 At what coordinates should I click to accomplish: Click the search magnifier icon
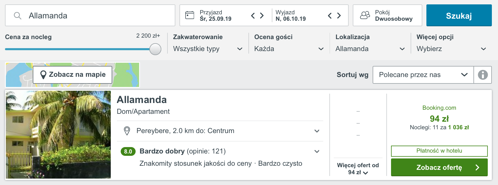click(x=18, y=16)
